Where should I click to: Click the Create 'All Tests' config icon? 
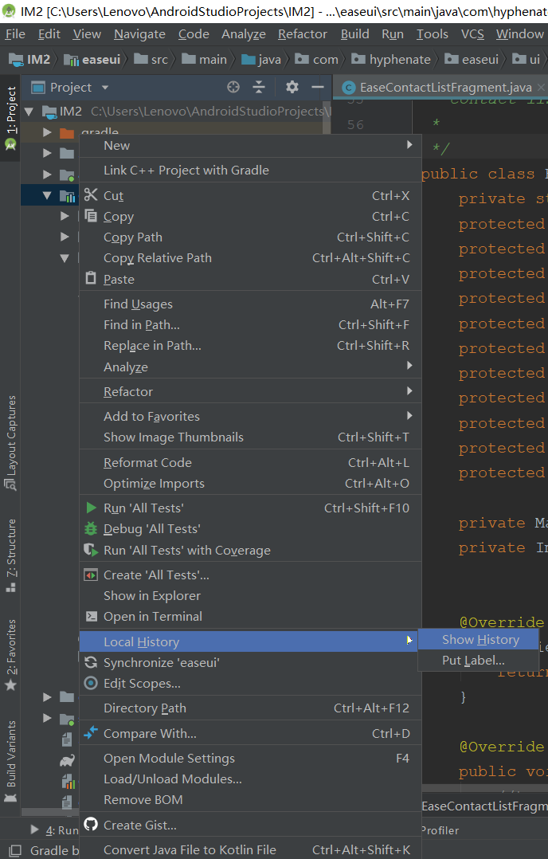click(91, 575)
